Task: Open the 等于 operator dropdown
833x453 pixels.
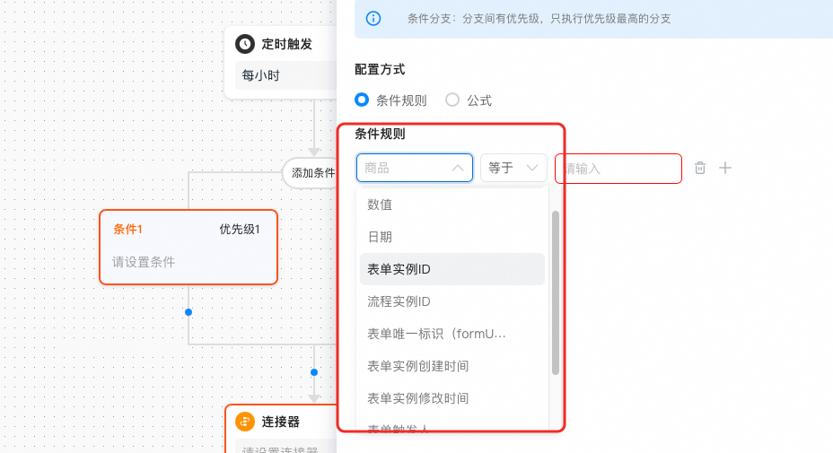Action: point(513,168)
